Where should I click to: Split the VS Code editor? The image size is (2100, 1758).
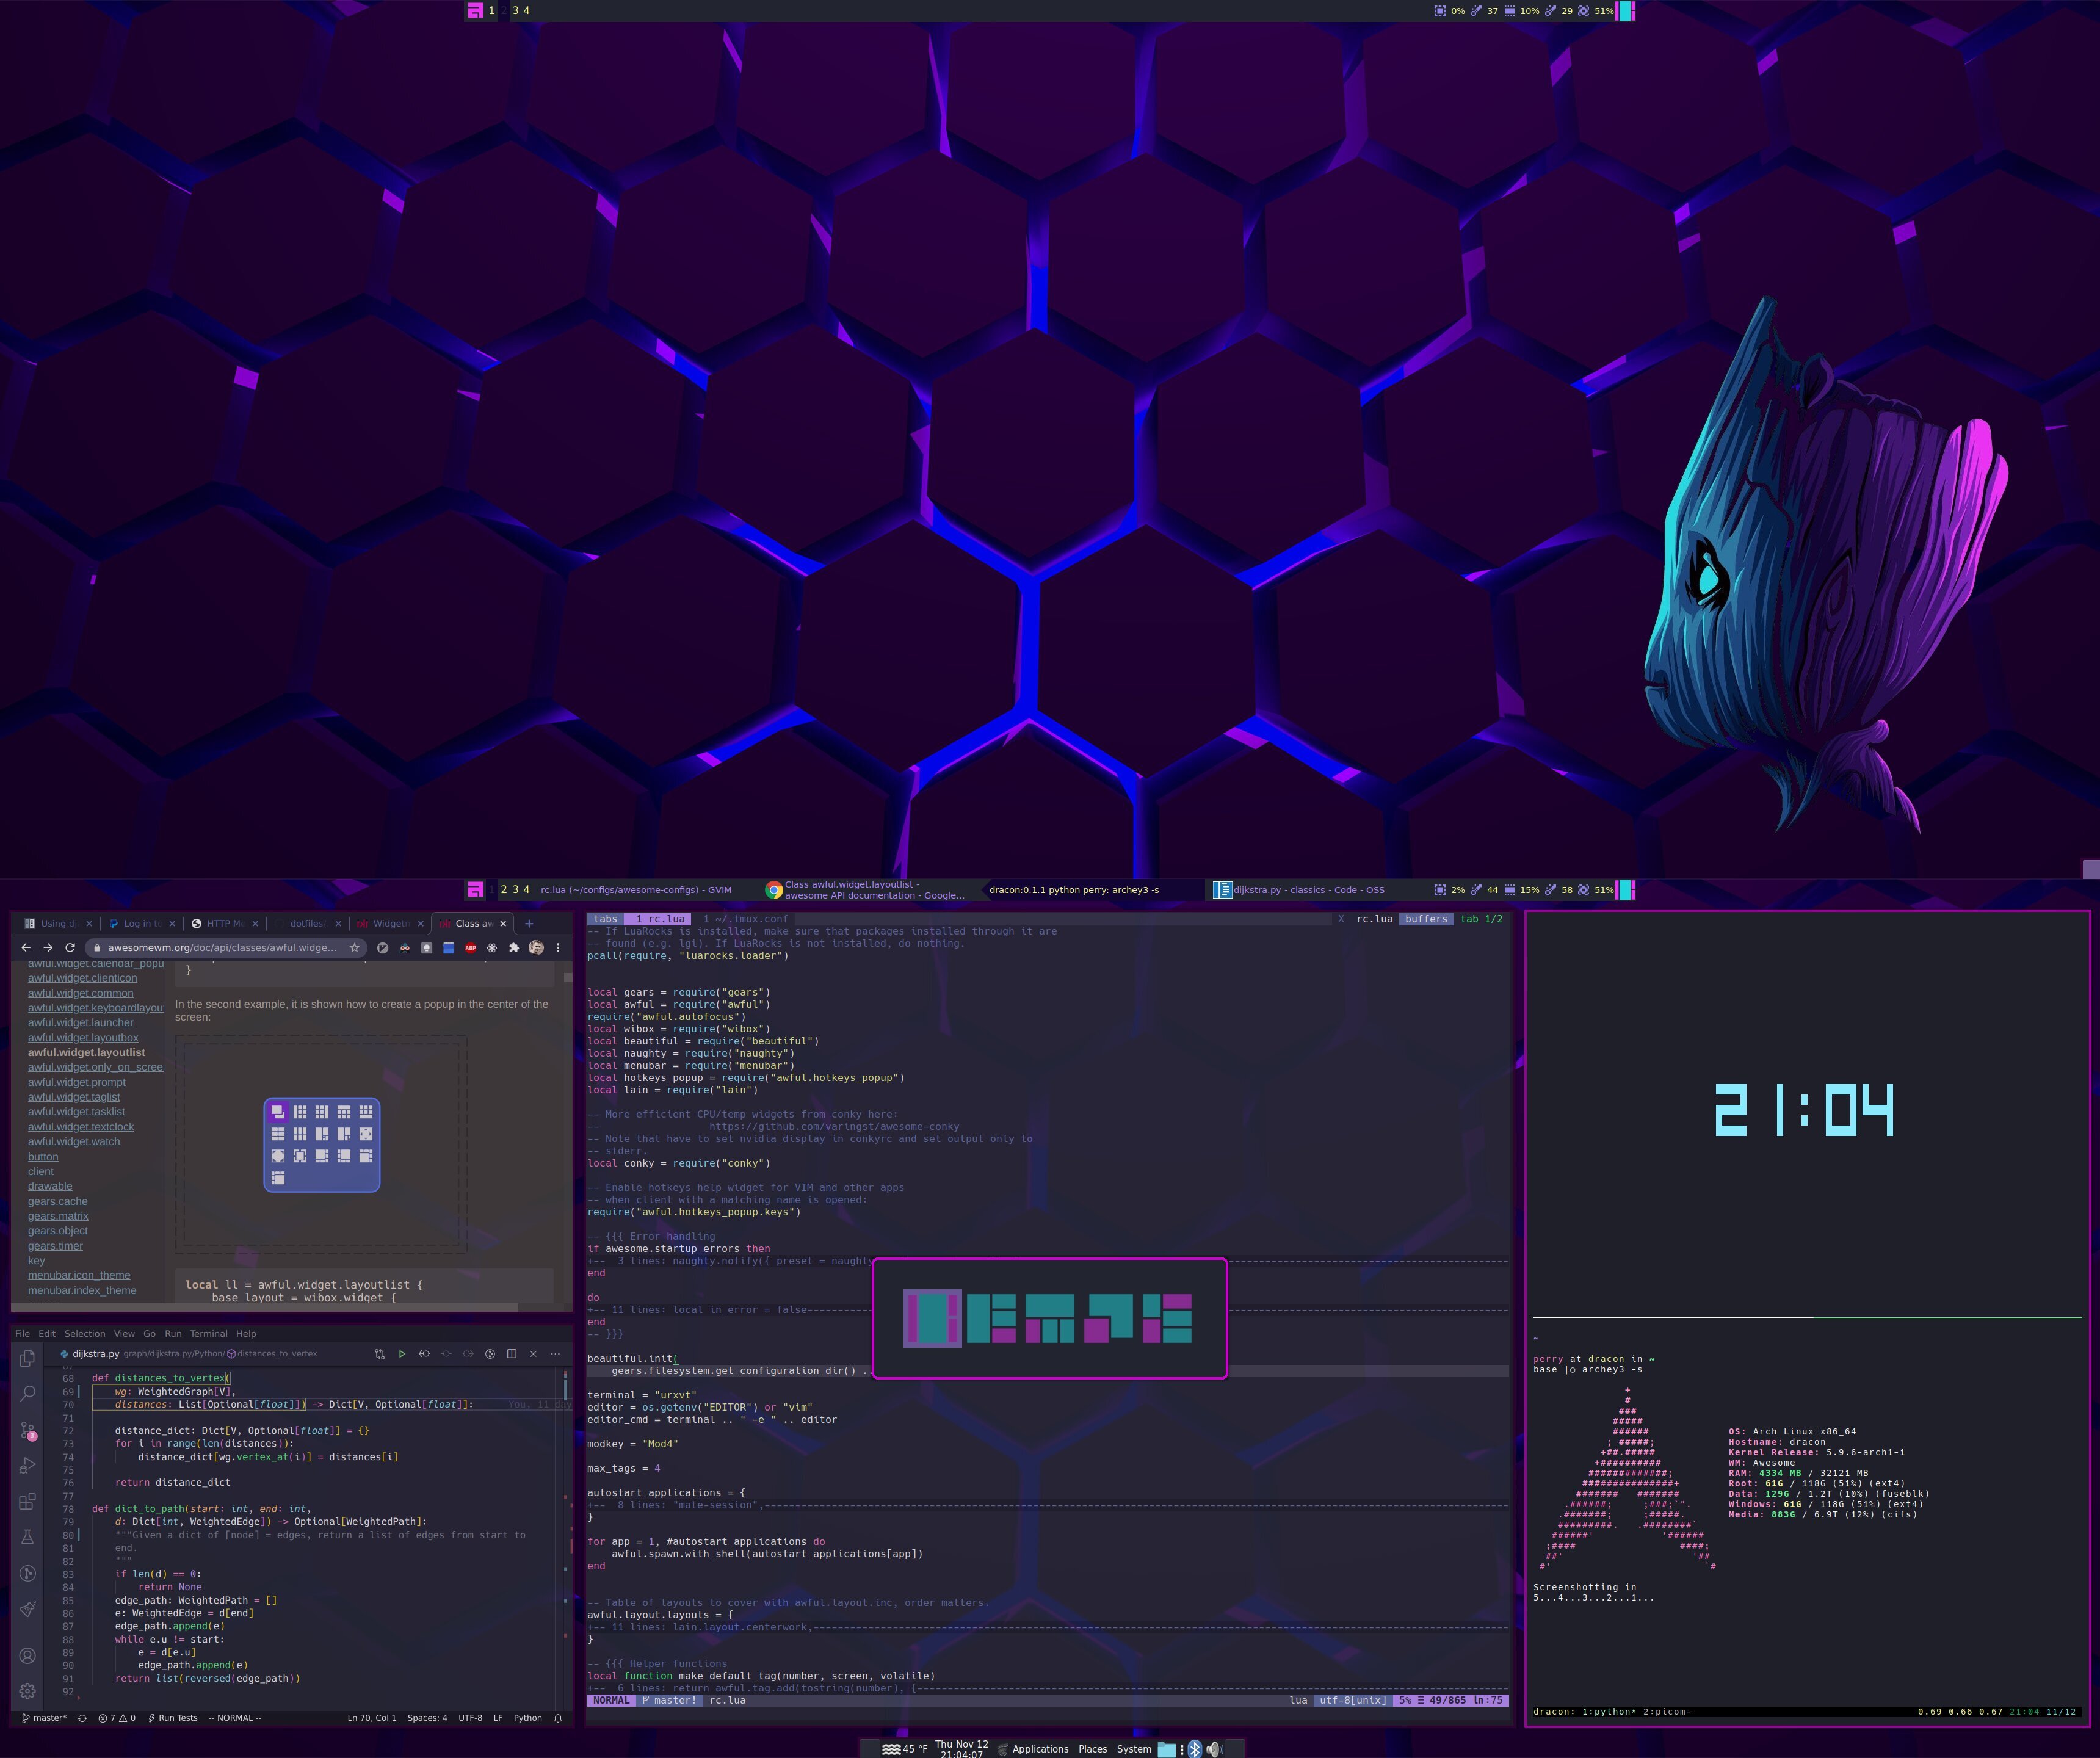pos(512,1354)
